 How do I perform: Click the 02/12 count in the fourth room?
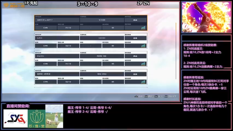[68, 82]
